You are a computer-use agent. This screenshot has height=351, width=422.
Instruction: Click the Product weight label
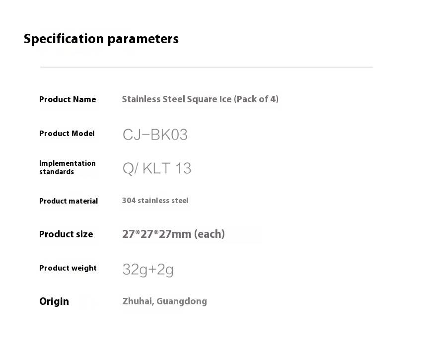[x=68, y=268]
